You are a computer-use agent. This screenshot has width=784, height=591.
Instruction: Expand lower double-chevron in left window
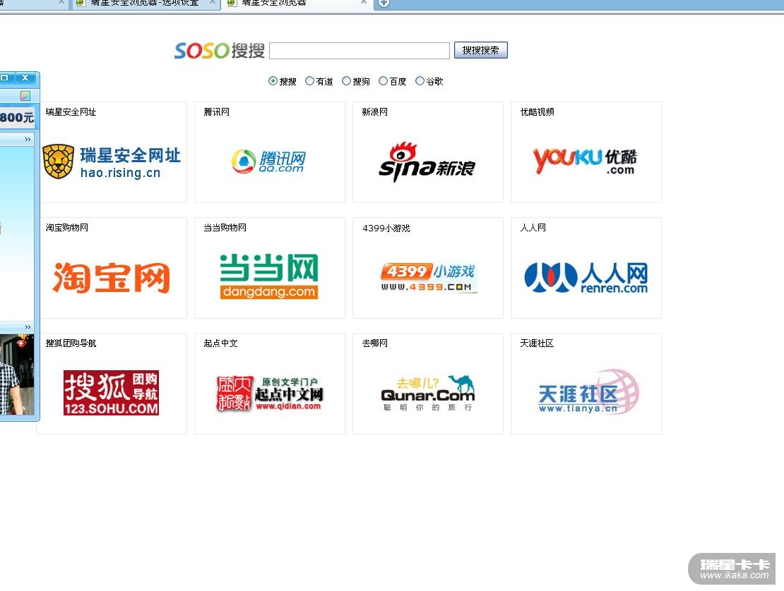(28, 327)
